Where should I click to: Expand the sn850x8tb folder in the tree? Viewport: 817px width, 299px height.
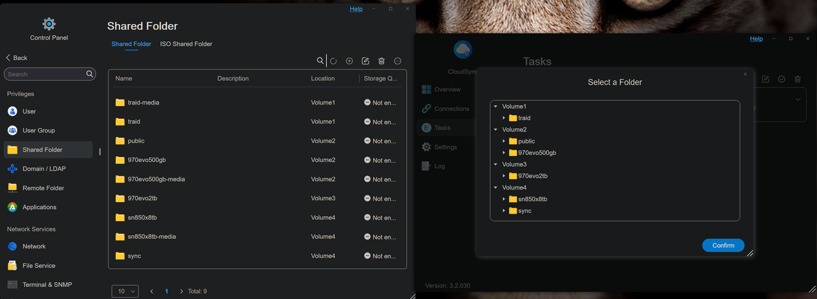(x=504, y=199)
